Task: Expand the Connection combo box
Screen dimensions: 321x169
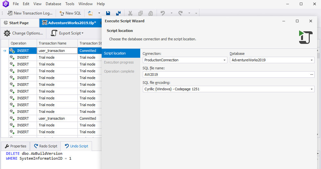Action: point(225,60)
